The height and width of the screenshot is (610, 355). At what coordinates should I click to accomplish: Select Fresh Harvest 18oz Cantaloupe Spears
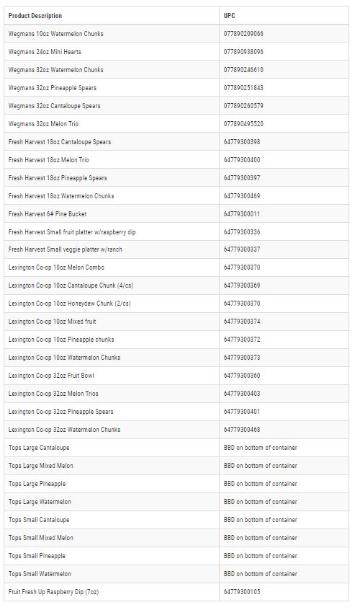pyautogui.click(x=60, y=142)
